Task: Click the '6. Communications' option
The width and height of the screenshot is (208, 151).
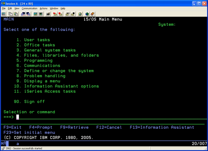Action: 38,66
